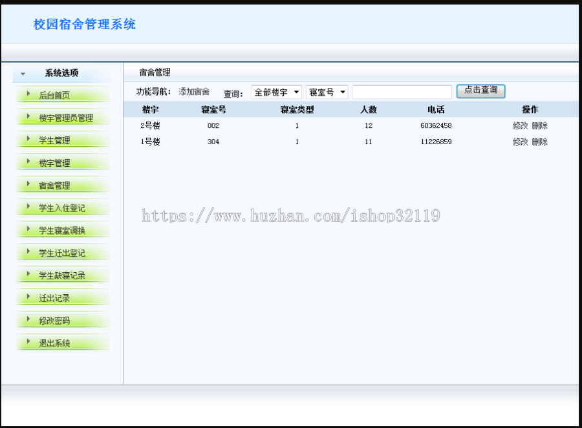Open 学生缺寝记录 records

pos(62,275)
